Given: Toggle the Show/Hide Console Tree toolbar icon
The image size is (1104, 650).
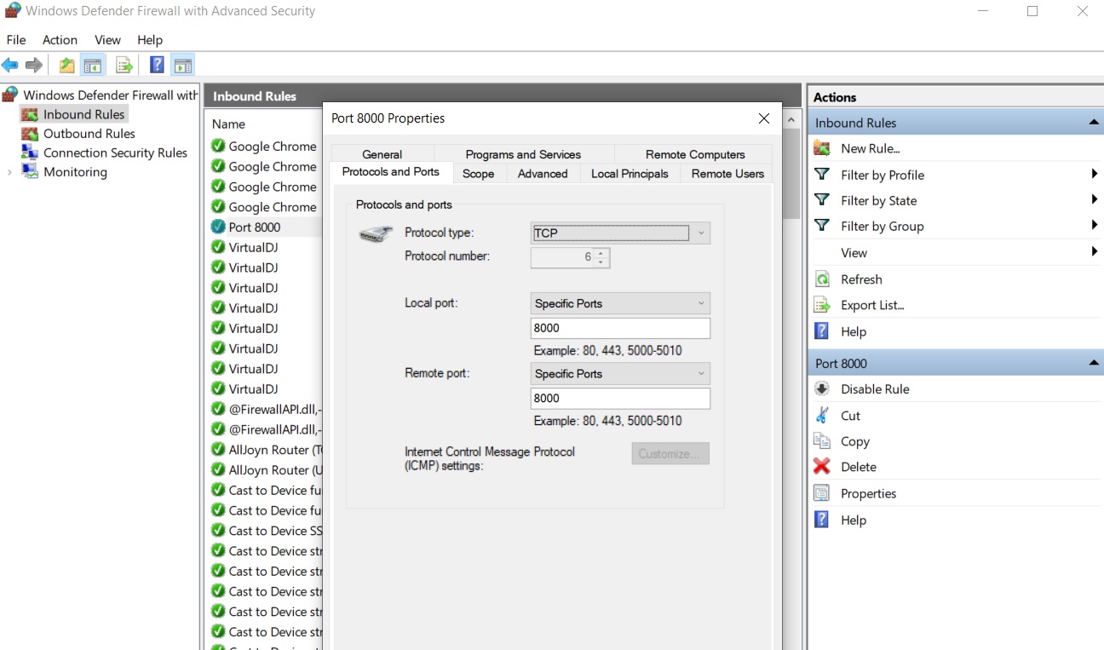Looking at the screenshot, I should click(92, 65).
